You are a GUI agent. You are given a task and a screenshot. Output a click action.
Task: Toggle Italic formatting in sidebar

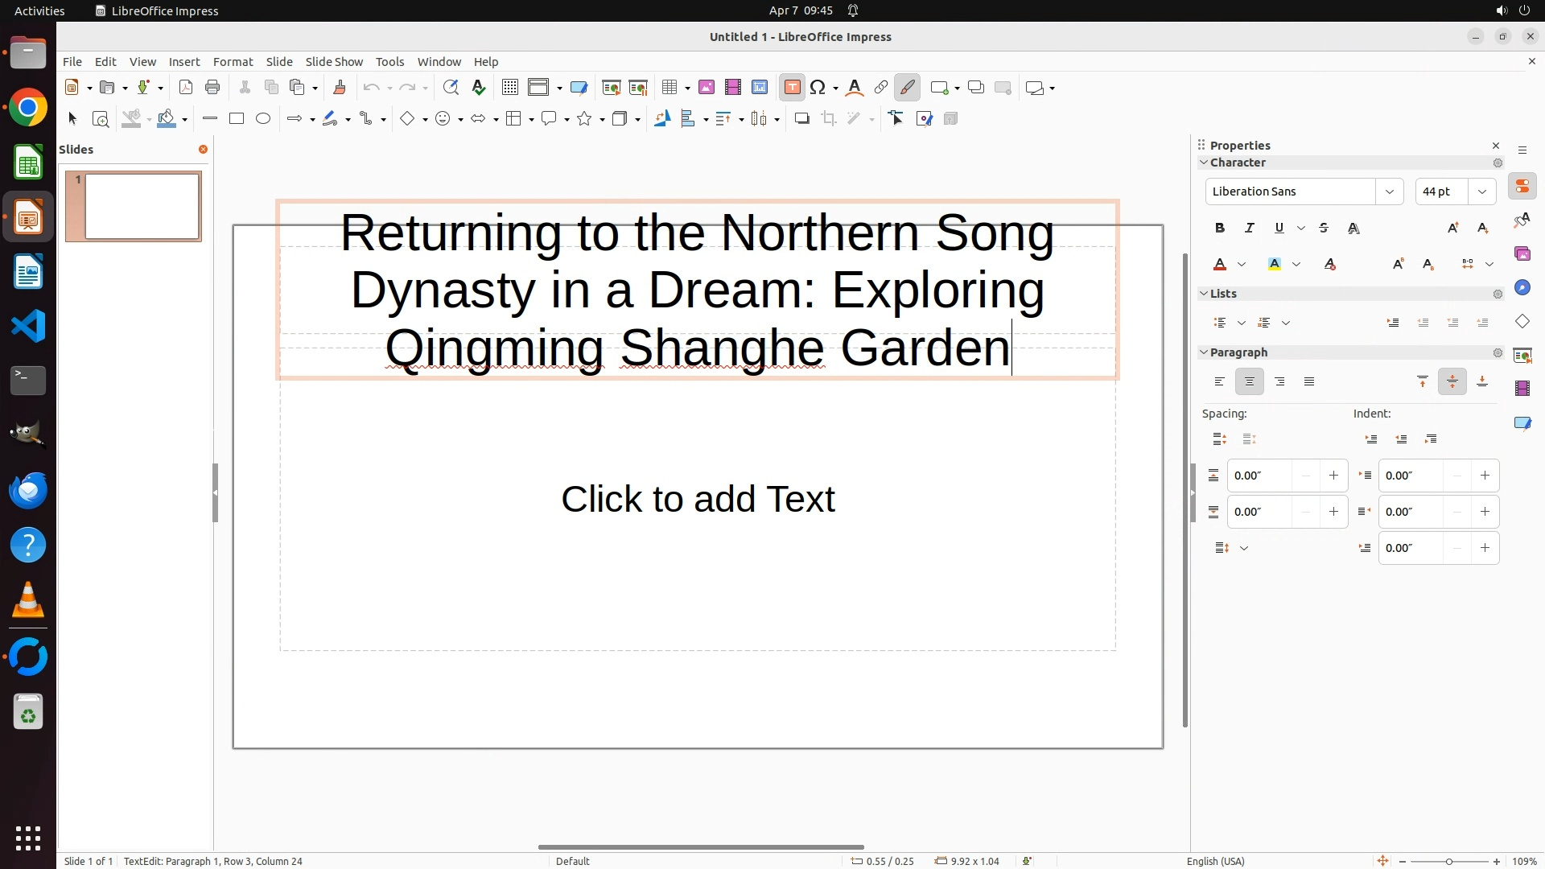(1250, 229)
